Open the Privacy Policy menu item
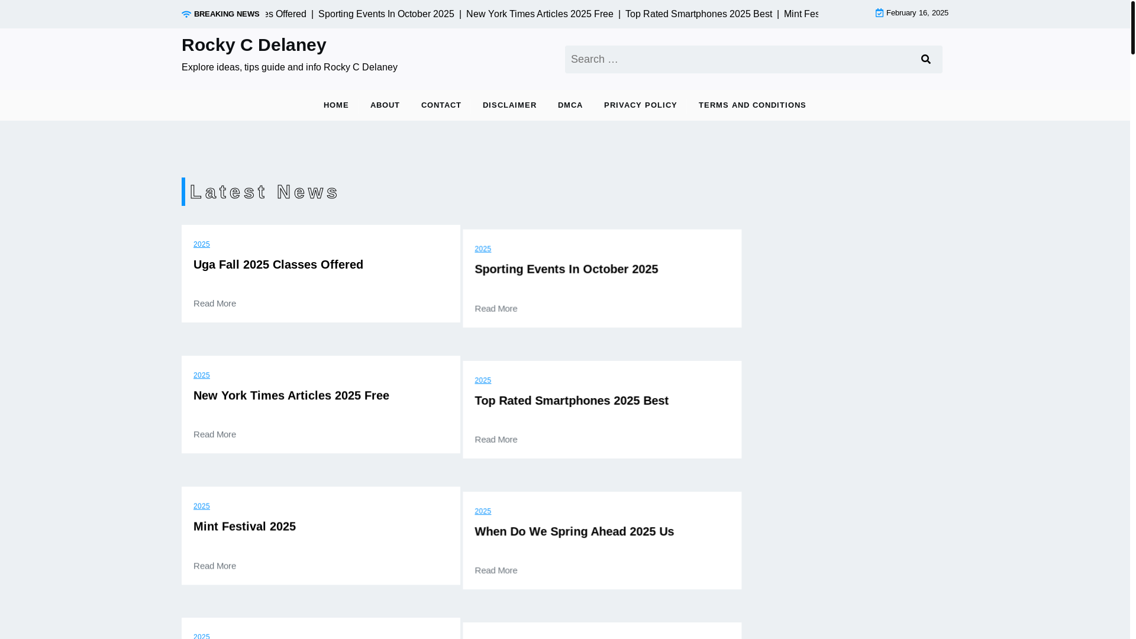 click(x=641, y=105)
